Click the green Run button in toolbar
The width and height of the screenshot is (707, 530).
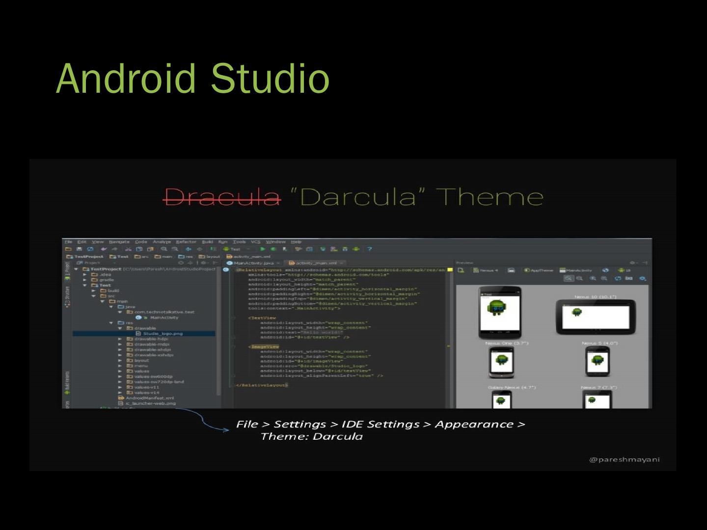pos(263,249)
